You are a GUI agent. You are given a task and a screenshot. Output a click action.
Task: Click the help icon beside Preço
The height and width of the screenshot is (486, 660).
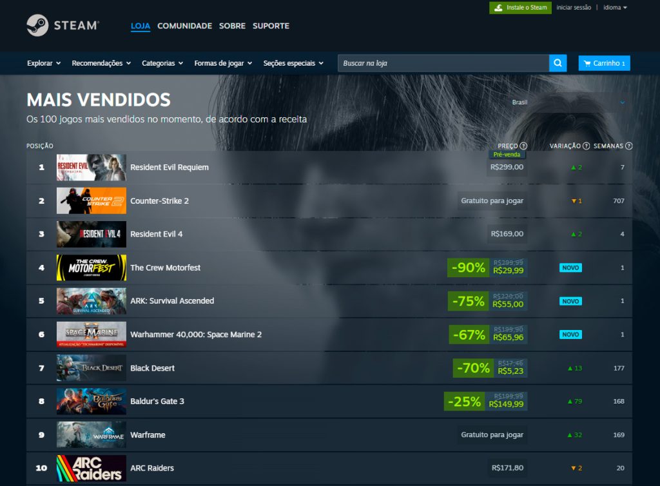coord(523,146)
